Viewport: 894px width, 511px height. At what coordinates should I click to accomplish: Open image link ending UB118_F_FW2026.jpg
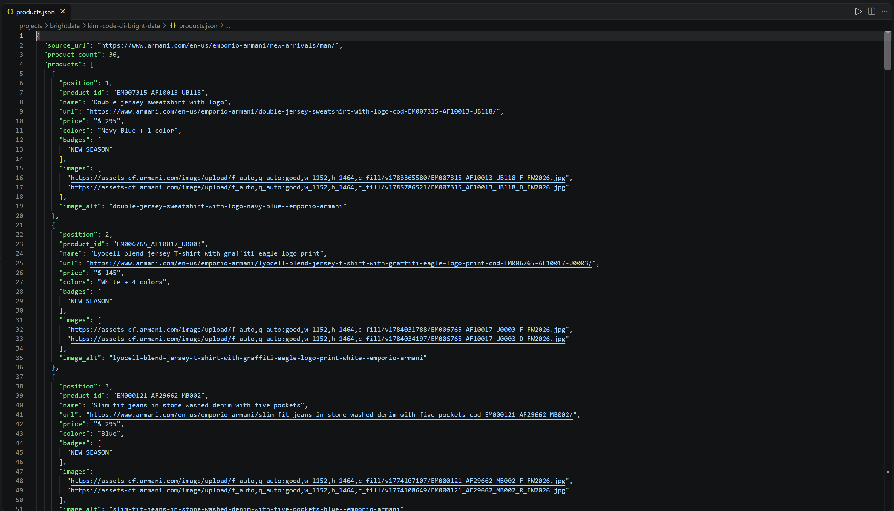coord(318,178)
